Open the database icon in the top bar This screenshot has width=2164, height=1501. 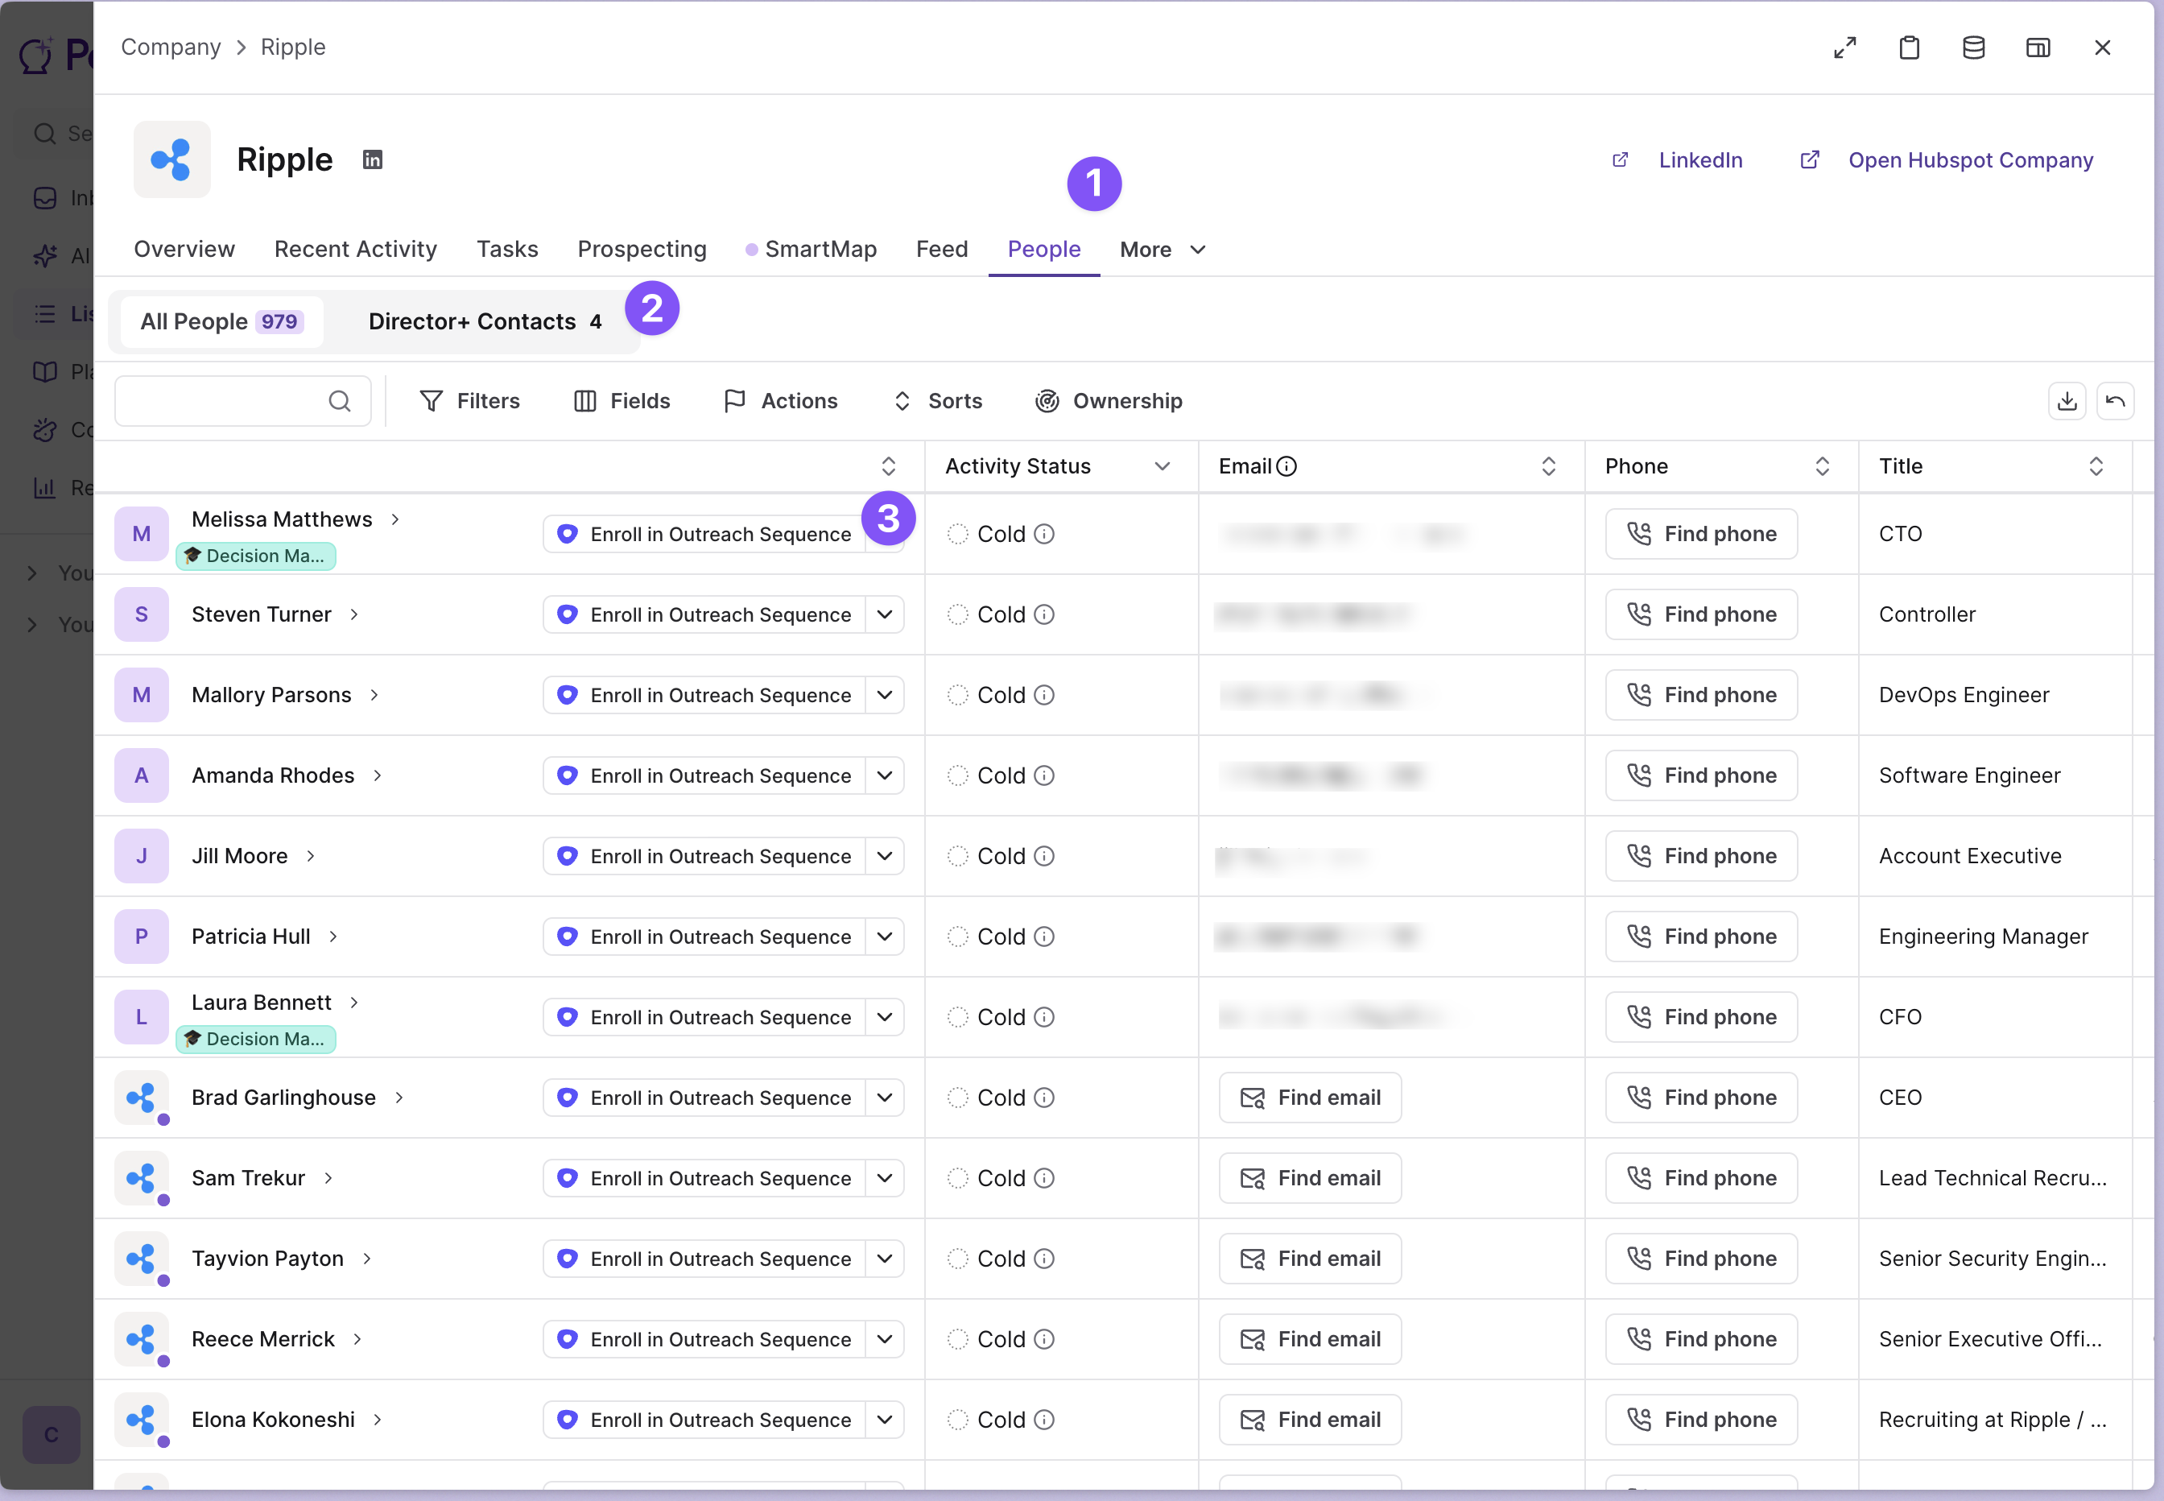point(1973,48)
